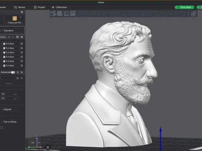Open the Textured PEI plate type dropdown

tap(15, 23)
